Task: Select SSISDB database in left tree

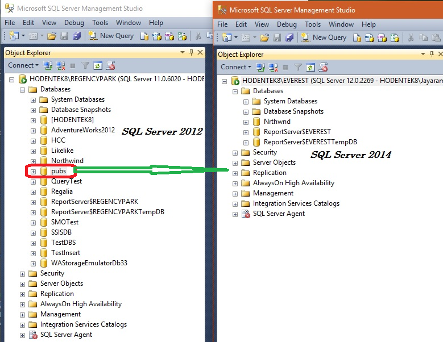Action: (x=61, y=232)
